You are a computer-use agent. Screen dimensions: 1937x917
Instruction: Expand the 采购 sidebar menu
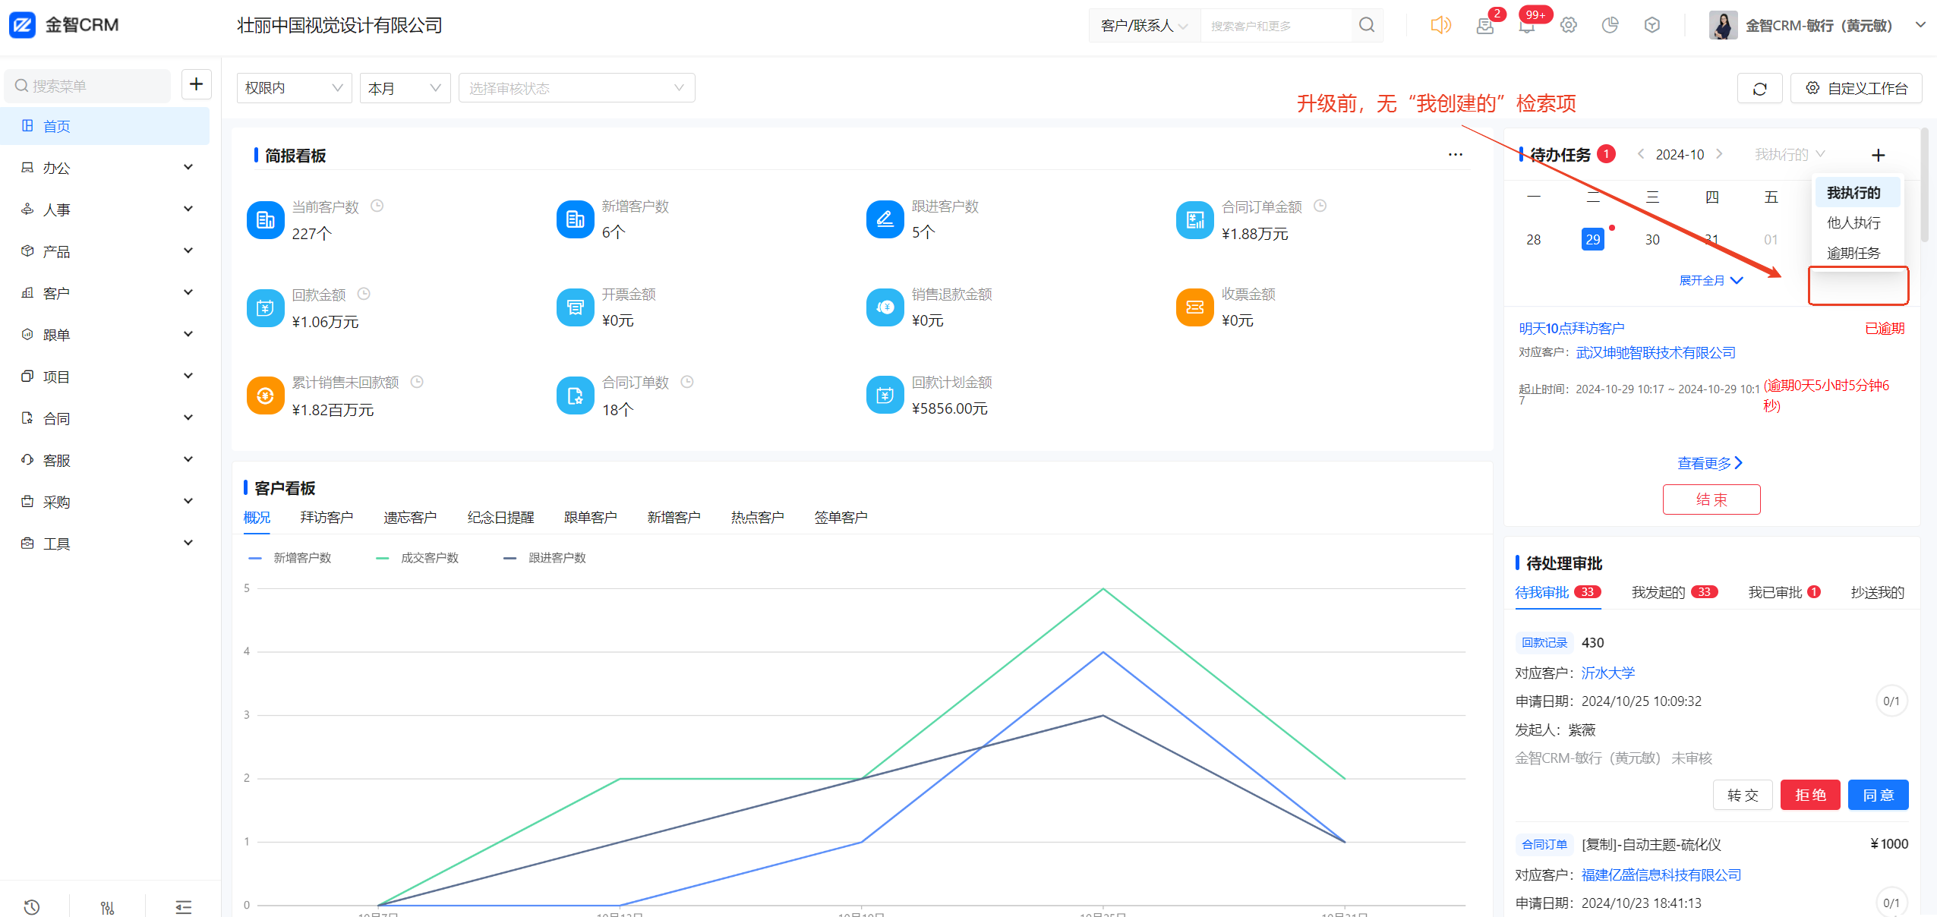[x=106, y=502]
